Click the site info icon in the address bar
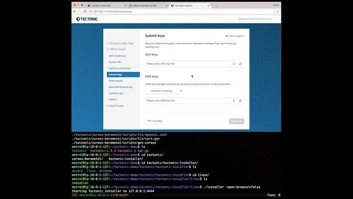 90,12
